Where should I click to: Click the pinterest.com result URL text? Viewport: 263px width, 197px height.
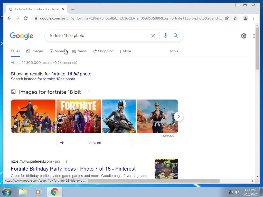[x=35, y=161]
